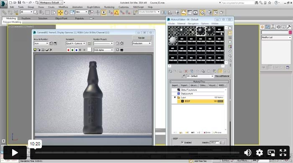Toggle the viewport lock icon in frame window
This screenshot has height=163, width=293.
click(x=89, y=43)
